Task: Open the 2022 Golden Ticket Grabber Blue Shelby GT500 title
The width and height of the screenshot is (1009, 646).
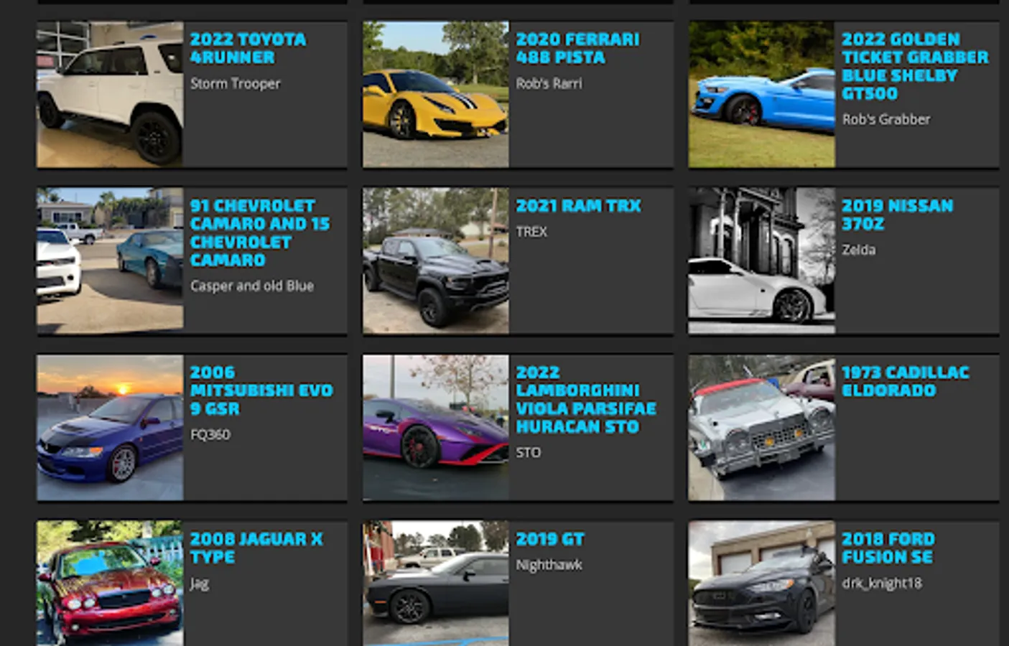Action: click(x=915, y=66)
